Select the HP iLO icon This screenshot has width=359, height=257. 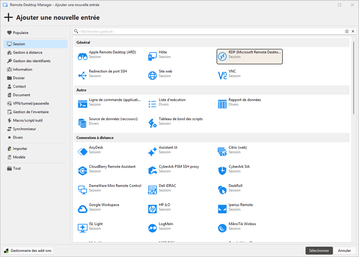[153, 209]
